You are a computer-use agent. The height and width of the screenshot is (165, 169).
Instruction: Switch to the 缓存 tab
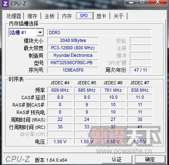point(32,16)
